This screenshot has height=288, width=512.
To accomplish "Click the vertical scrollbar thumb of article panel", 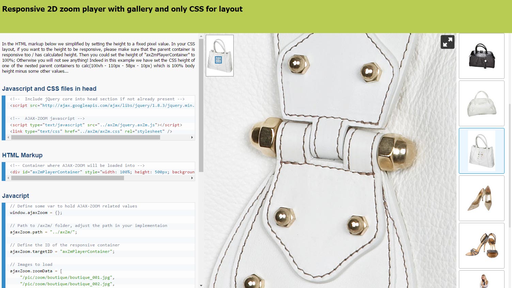I will click(201, 105).
